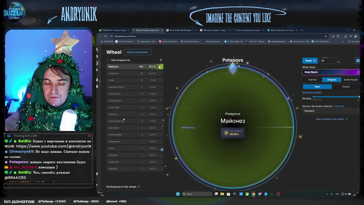Screen dimensions: 364x205
Task: Select the dropped Kinik lot row
Action: tap(135, 80)
